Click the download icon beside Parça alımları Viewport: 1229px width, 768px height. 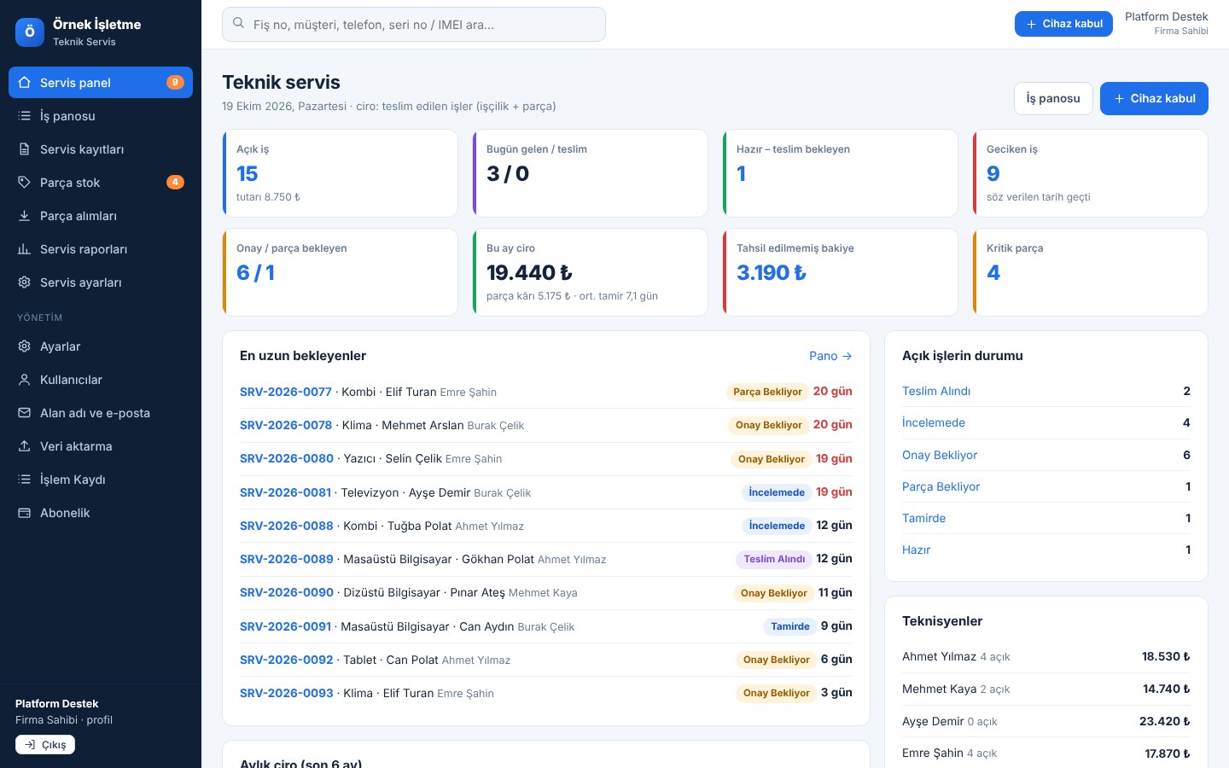coord(24,216)
